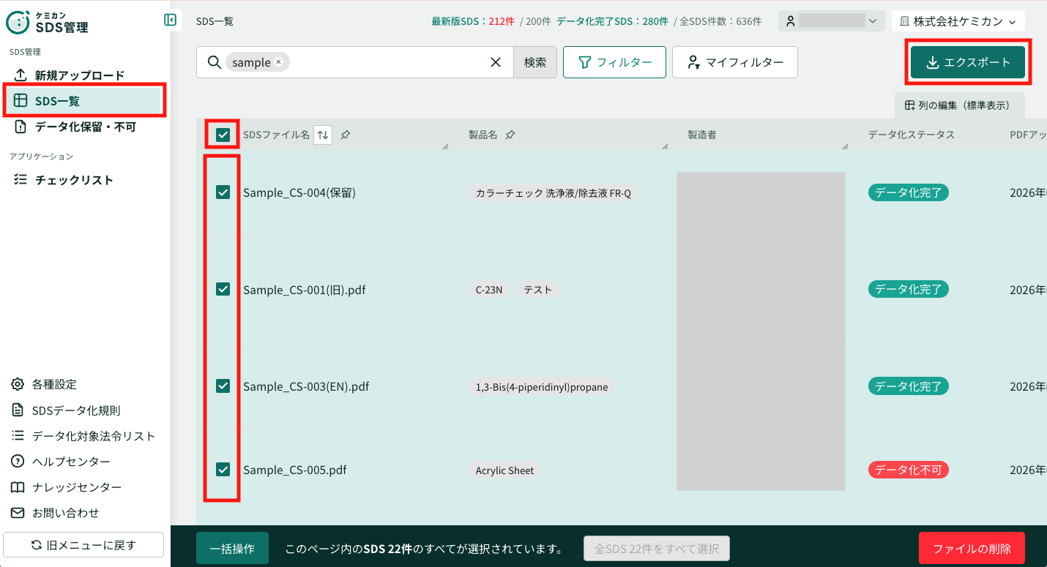Uncheck the select-all header checkbox
The image size is (1047, 567).
(223, 135)
